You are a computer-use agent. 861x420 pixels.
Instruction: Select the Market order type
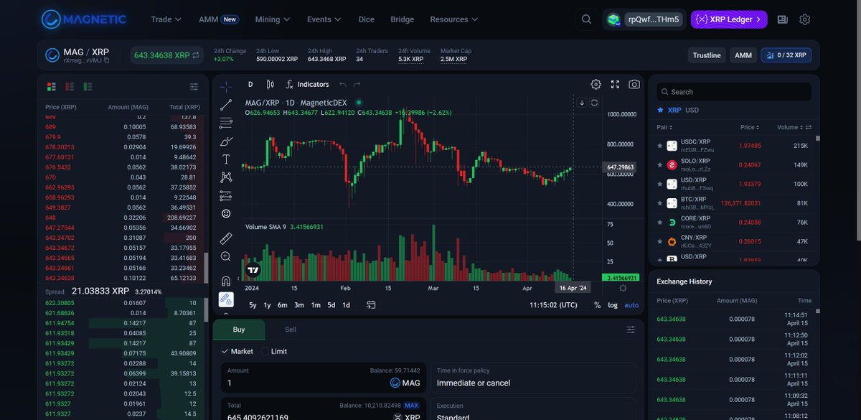(237, 351)
